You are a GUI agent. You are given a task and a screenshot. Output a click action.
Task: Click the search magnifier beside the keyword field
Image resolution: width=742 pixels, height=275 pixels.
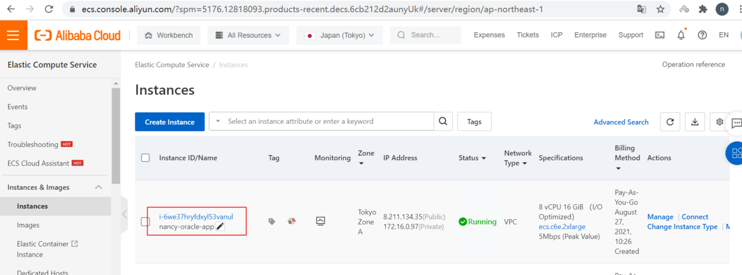[x=443, y=121]
